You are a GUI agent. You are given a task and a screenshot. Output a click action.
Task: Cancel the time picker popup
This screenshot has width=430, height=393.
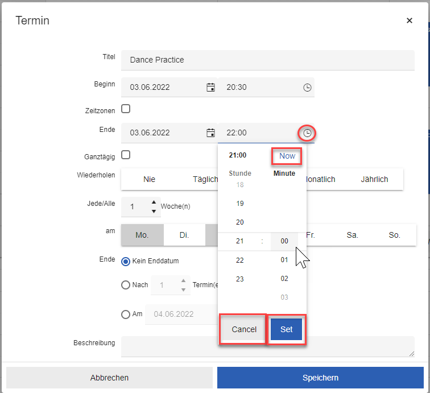click(244, 329)
